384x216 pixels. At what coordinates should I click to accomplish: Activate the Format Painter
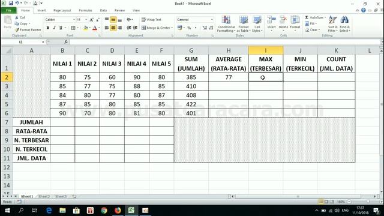pyautogui.click(x=28, y=29)
